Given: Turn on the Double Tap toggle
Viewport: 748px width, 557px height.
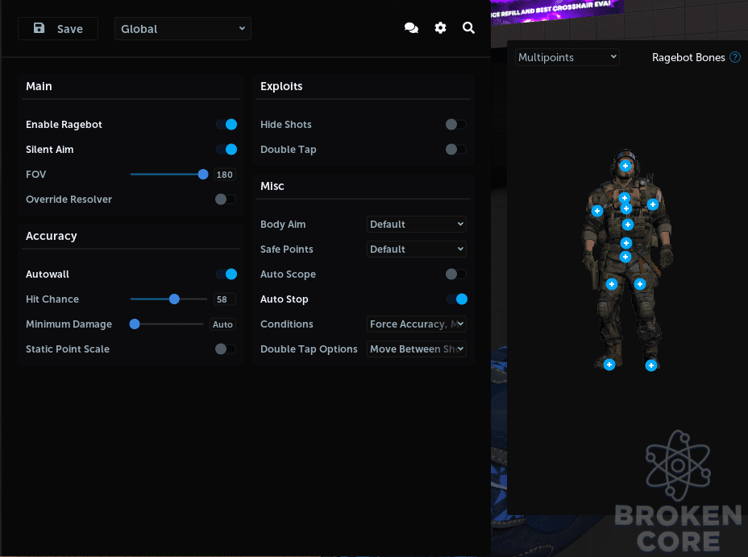Looking at the screenshot, I should [456, 150].
